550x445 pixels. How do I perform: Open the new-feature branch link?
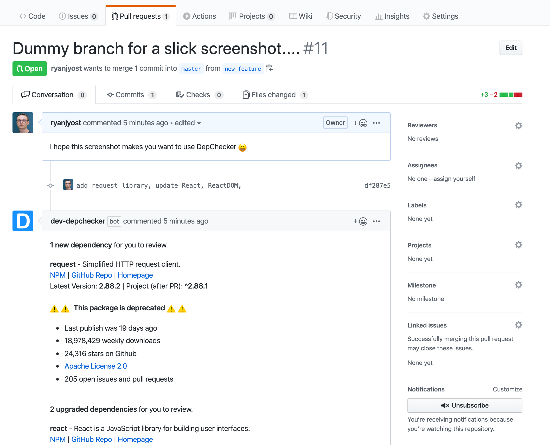pos(243,69)
